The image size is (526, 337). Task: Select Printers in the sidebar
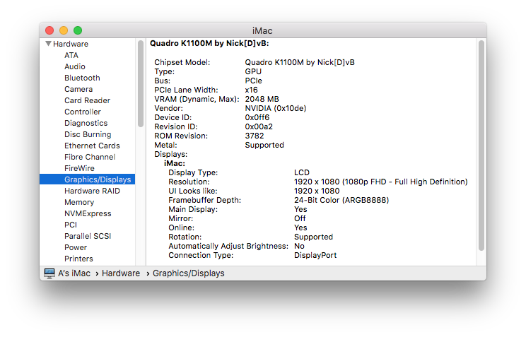(x=78, y=259)
